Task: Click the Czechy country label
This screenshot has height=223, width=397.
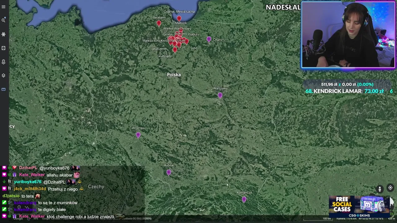Action: [x=96, y=186]
